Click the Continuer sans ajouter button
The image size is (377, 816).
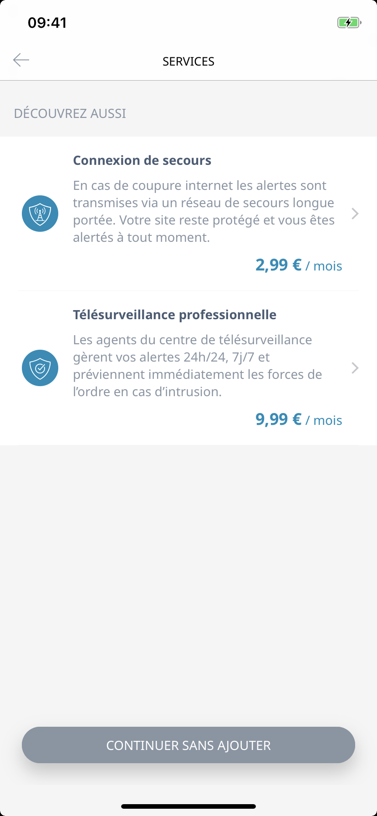(x=188, y=745)
